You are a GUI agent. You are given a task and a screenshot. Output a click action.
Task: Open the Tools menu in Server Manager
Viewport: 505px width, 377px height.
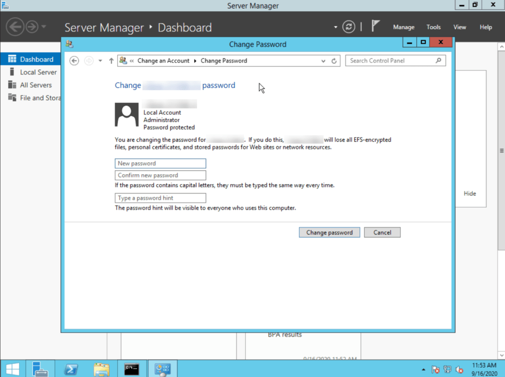coord(433,27)
